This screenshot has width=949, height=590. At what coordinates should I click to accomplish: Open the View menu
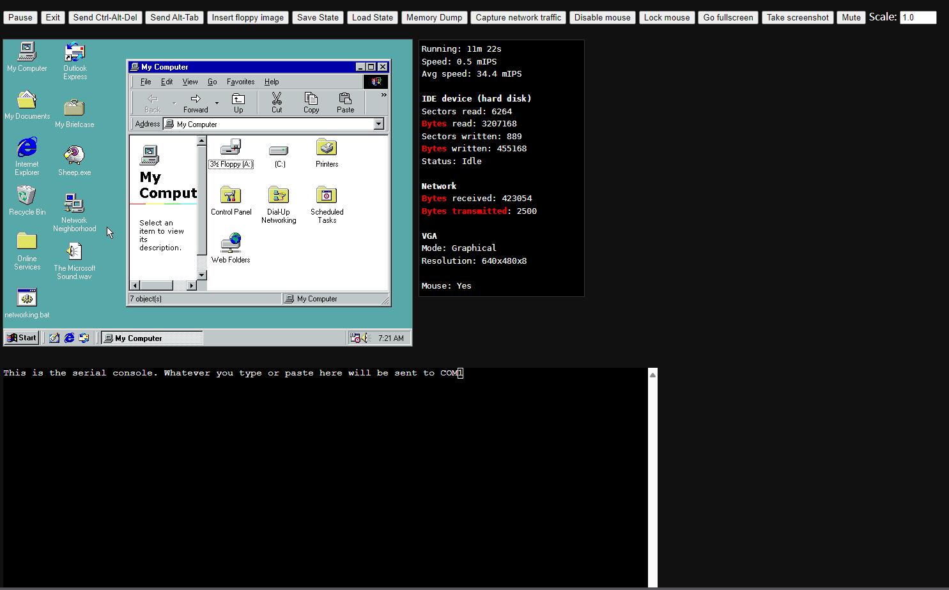pyautogui.click(x=190, y=82)
